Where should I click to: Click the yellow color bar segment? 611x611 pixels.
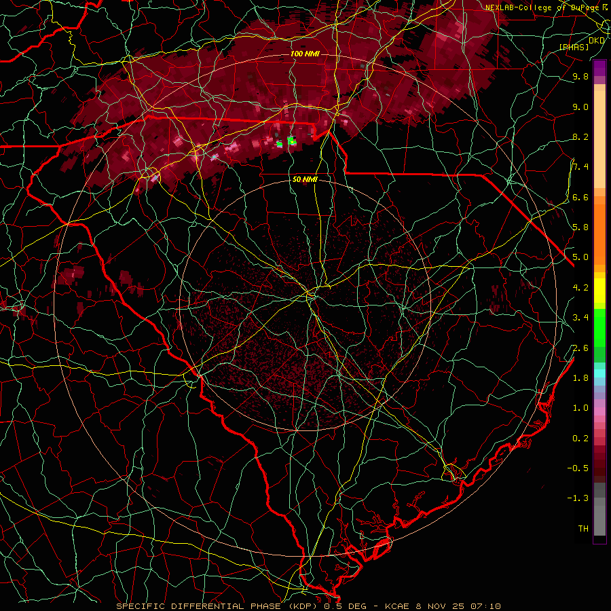[x=599, y=291]
